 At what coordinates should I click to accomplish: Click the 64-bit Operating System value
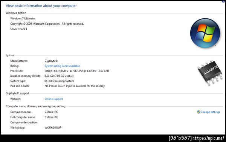[59, 81]
